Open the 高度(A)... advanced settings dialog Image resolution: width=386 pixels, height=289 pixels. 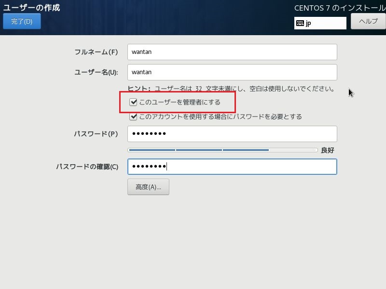click(x=147, y=187)
